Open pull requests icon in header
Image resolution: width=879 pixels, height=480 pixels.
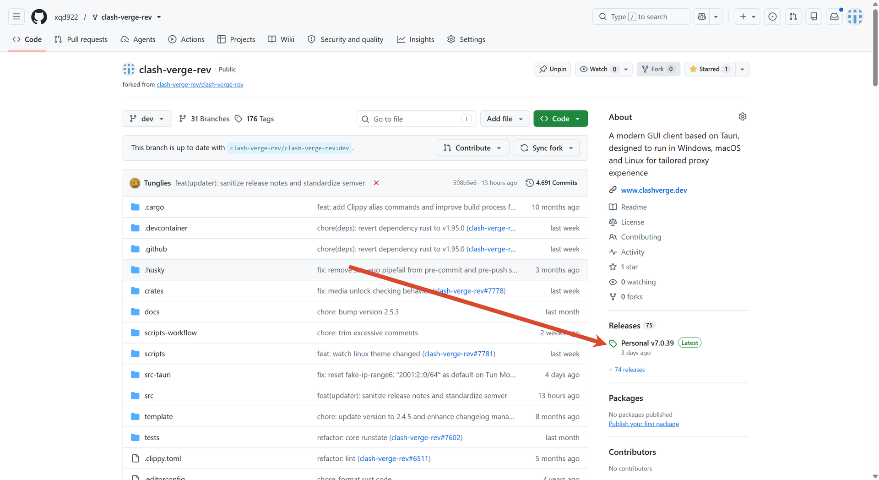(x=793, y=17)
